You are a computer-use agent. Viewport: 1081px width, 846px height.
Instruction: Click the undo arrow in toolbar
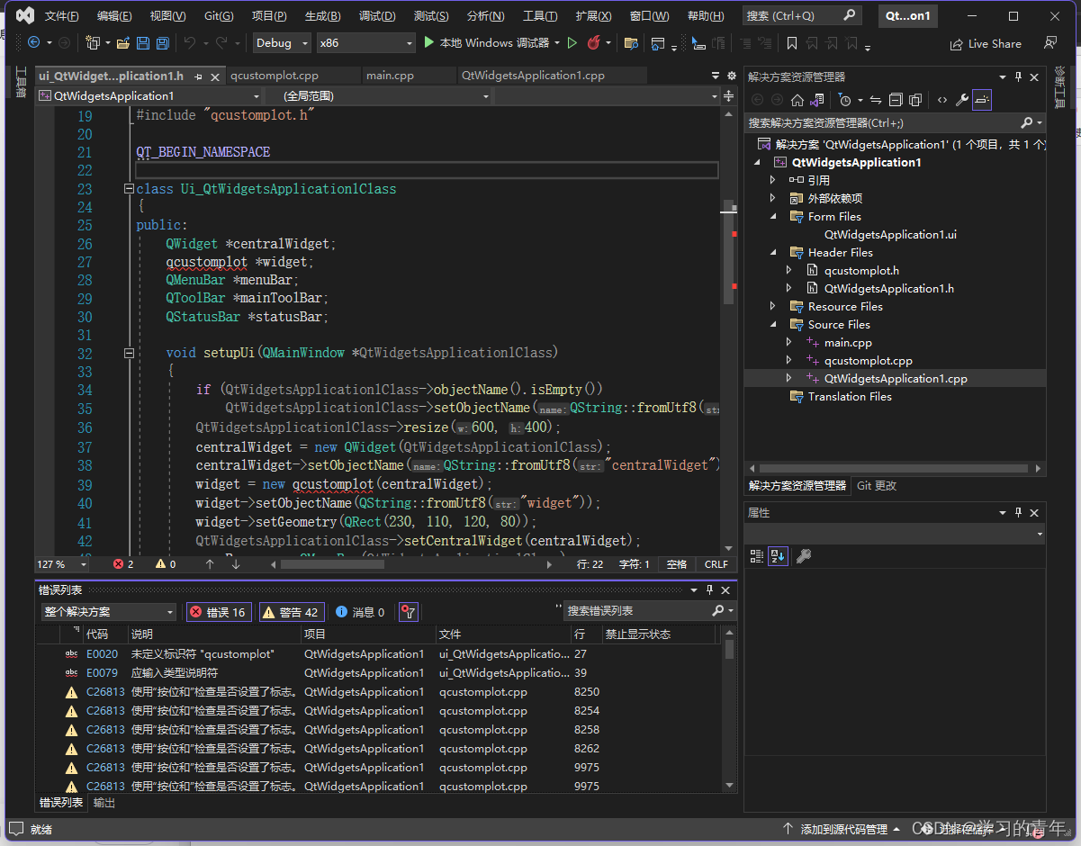189,42
